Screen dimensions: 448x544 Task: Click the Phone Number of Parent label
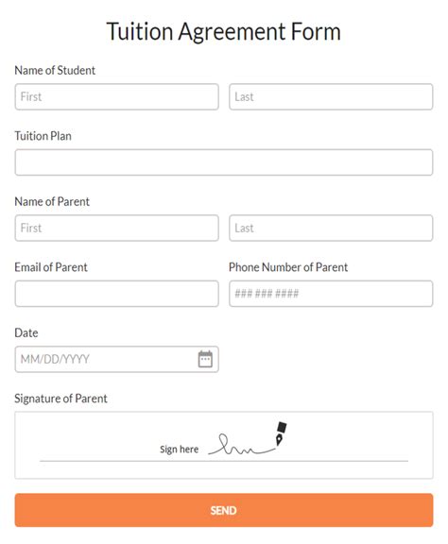[x=288, y=267]
